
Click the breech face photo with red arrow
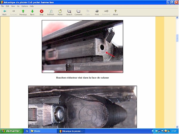pyautogui.click(x=82, y=46)
